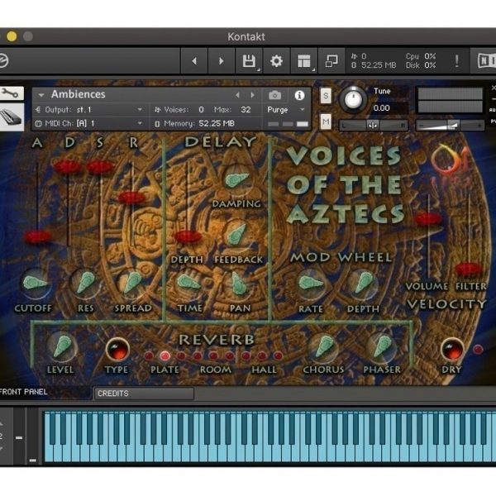Mute the instrument with the M button
The image size is (496, 496).
coord(326,122)
